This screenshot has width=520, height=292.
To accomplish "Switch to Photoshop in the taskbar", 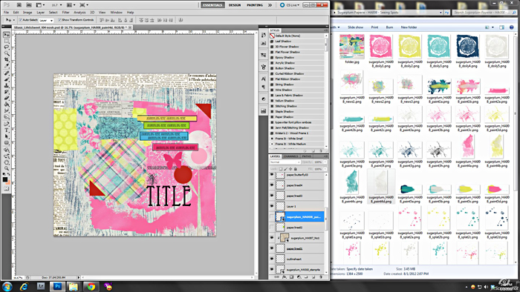I will (57, 286).
